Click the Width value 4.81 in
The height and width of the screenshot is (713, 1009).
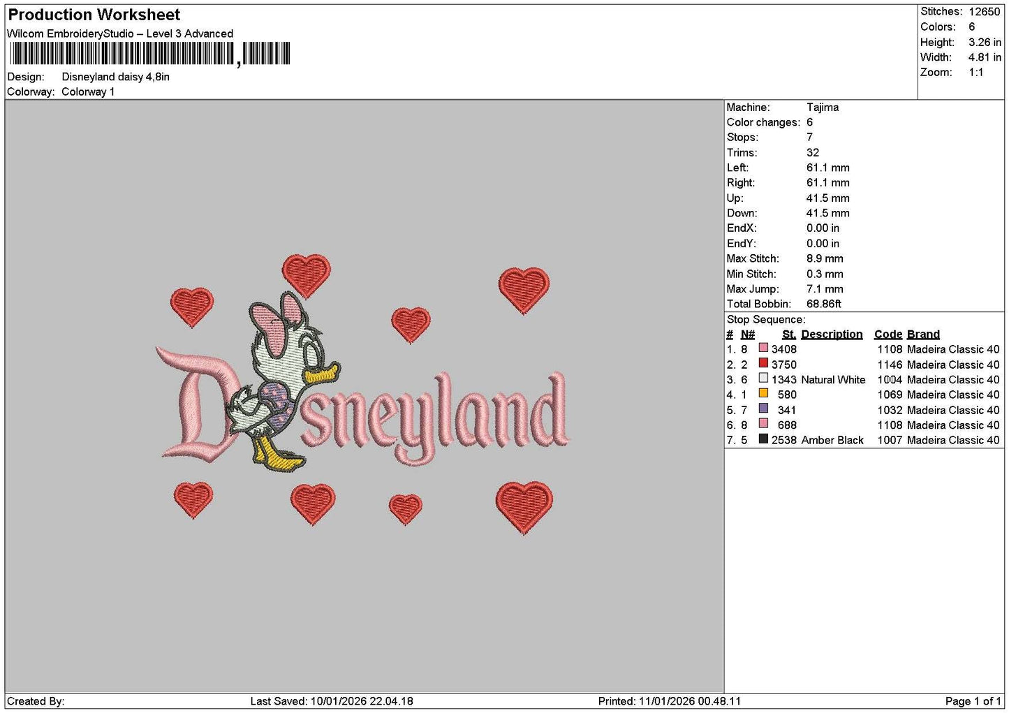tap(985, 57)
